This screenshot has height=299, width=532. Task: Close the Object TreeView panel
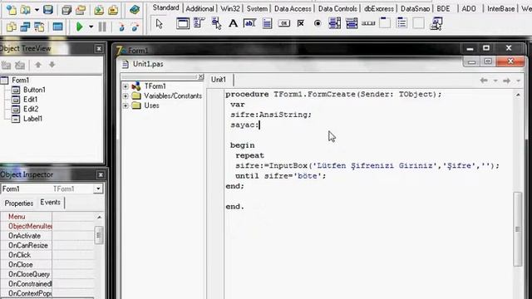pyautogui.click(x=99, y=49)
